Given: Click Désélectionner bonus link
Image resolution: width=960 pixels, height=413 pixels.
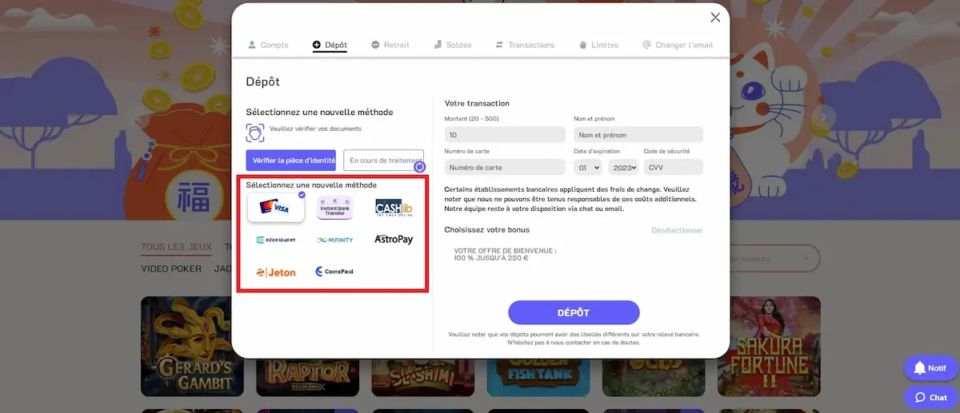Looking at the screenshot, I should 677,230.
